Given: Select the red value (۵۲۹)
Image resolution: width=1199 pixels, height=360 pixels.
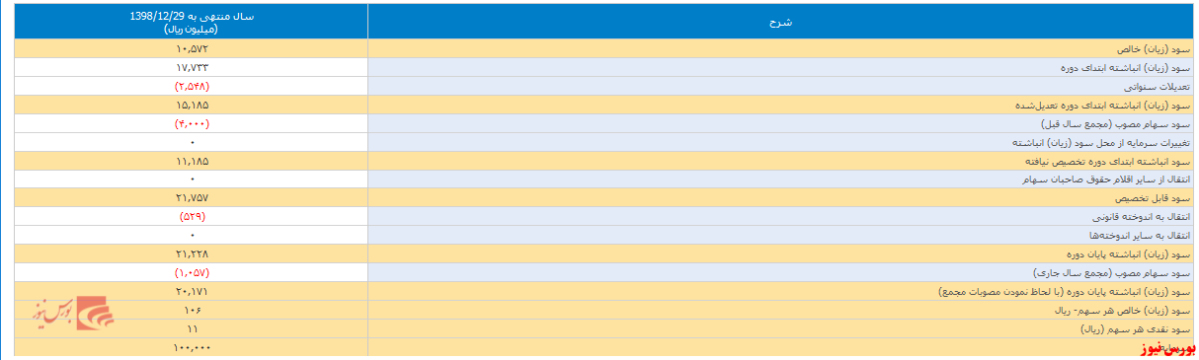Looking at the screenshot, I should click(x=192, y=217).
